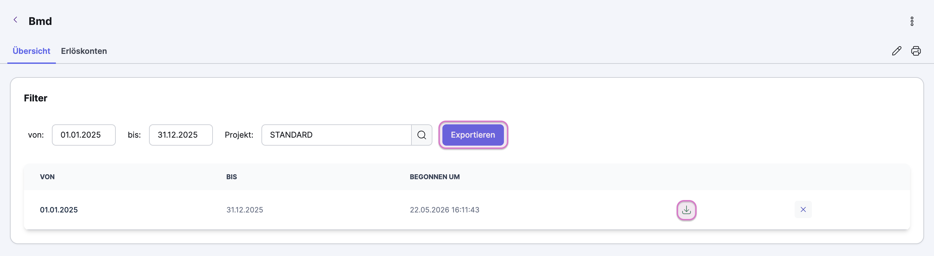This screenshot has height=256, width=934.
Task: Click the printer icon
Action: [916, 51]
